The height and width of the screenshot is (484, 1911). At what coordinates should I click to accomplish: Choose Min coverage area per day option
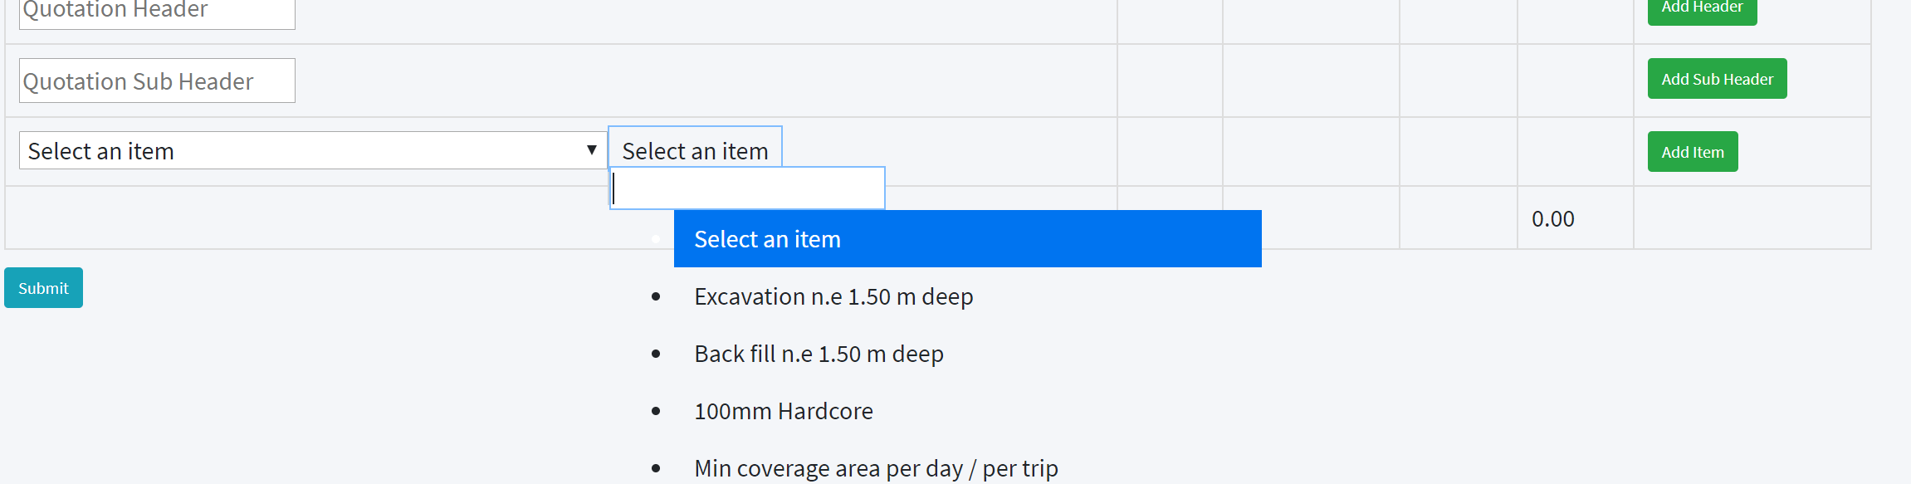tap(876, 468)
